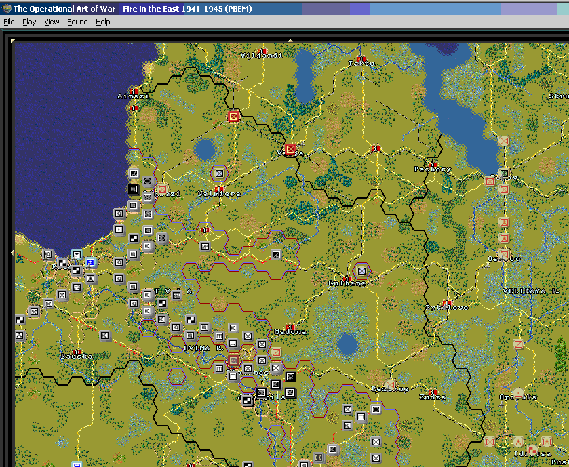Select the red checkered counter on Idritsa
The width and height of the screenshot is (569, 467).
tap(532, 450)
